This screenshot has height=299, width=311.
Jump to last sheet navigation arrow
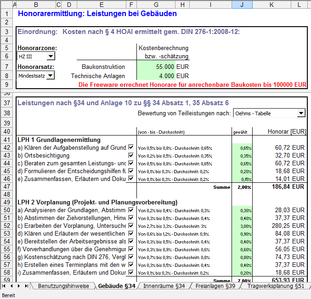(26, 286)
